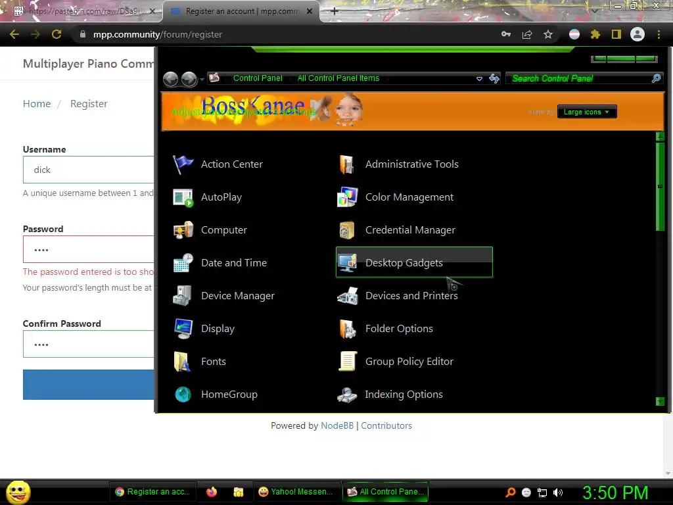Open the file explorer taskbar icon

(238, 492)
